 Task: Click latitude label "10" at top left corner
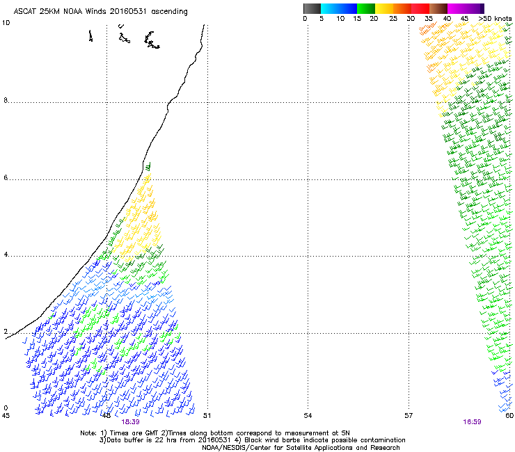coord(6,23)
